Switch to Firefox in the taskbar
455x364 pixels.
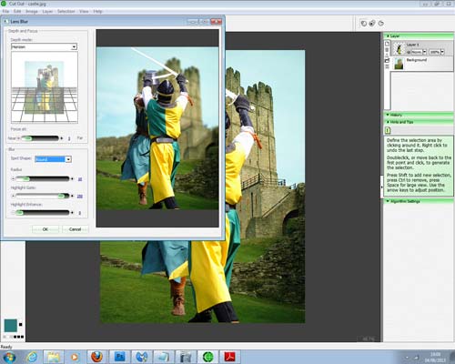point(96,357)
